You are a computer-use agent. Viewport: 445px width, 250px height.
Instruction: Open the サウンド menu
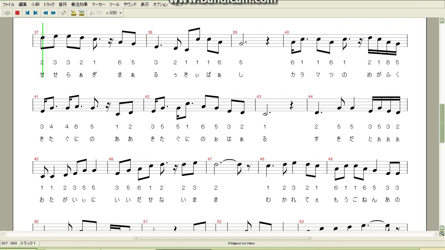point(130,5)
